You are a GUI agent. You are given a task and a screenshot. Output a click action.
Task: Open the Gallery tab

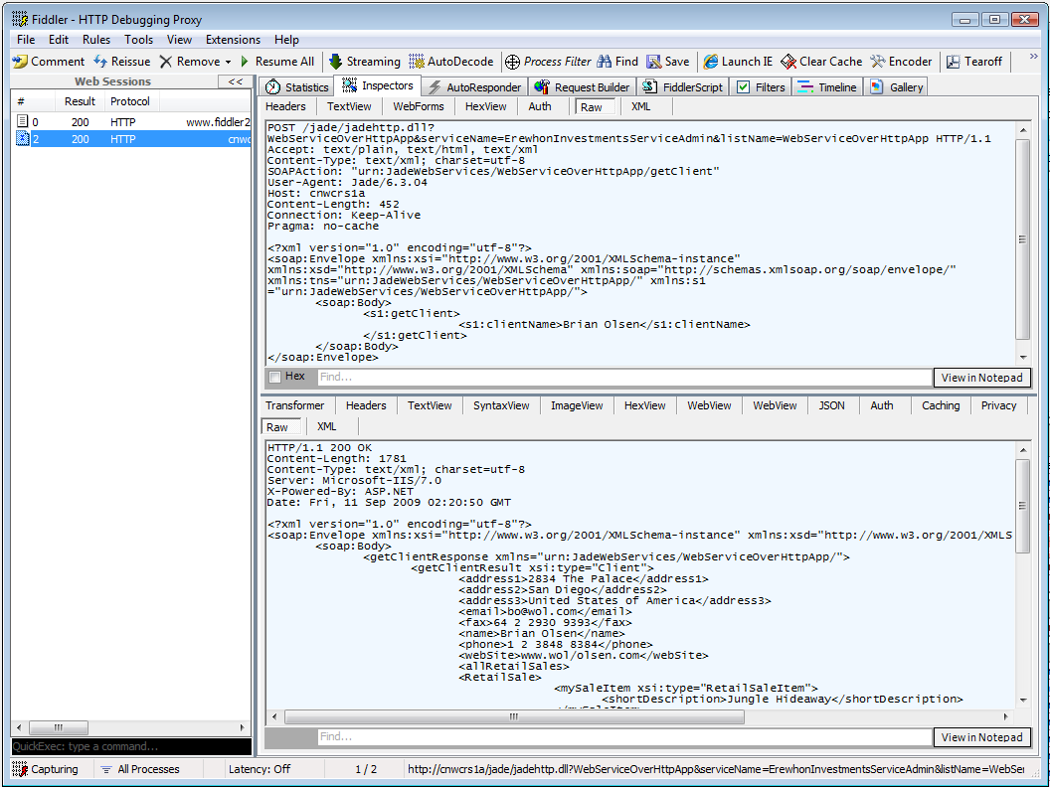pyautogui.click(x=897, y=87)
